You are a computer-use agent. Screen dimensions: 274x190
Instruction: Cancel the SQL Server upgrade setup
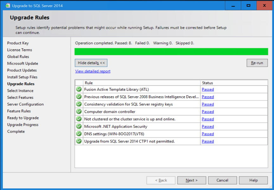coord(222,180)
